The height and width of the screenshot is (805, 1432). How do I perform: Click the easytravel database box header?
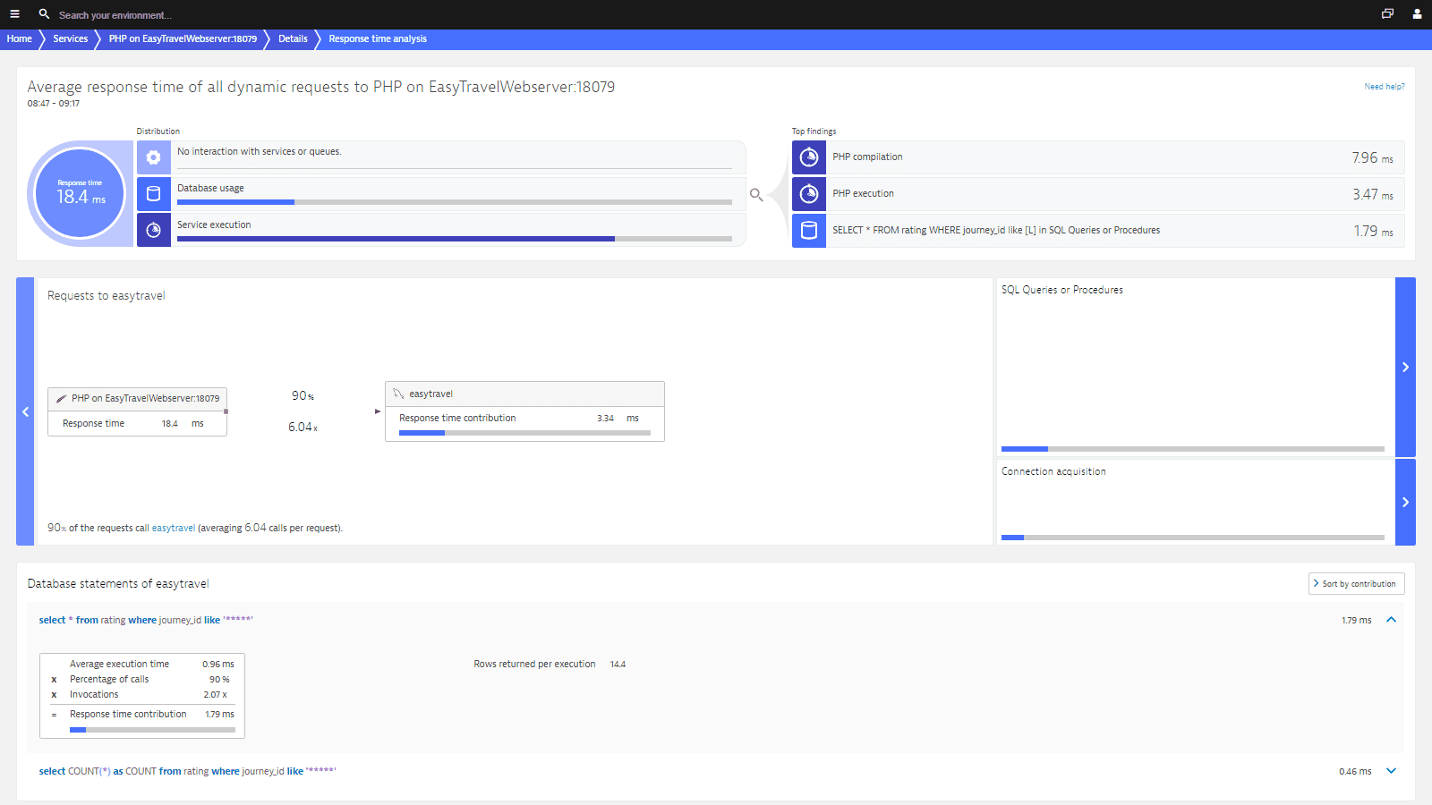click(x=524, y=394)
